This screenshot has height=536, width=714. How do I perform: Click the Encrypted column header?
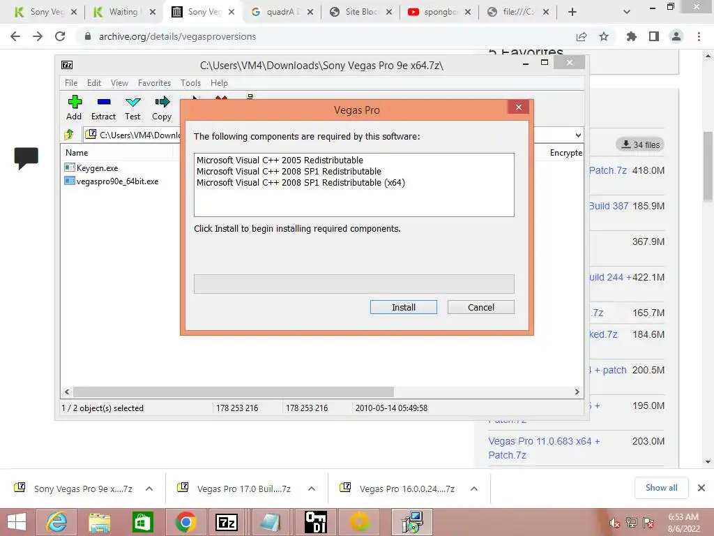(x=565, y=153)
